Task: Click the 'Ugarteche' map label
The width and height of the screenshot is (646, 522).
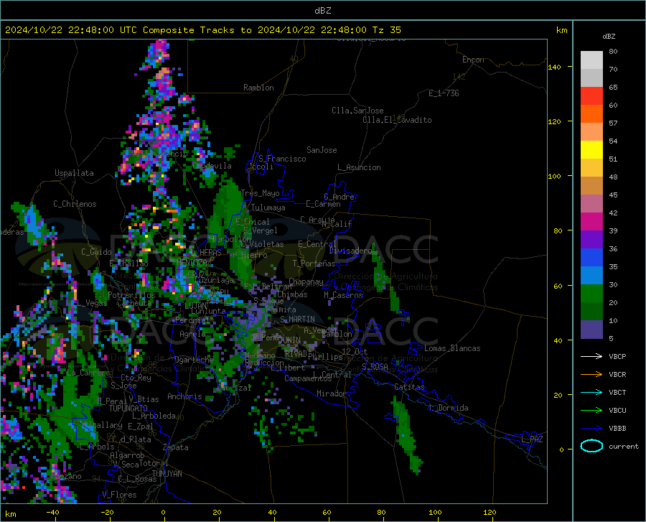Action: tap(194, 359)
